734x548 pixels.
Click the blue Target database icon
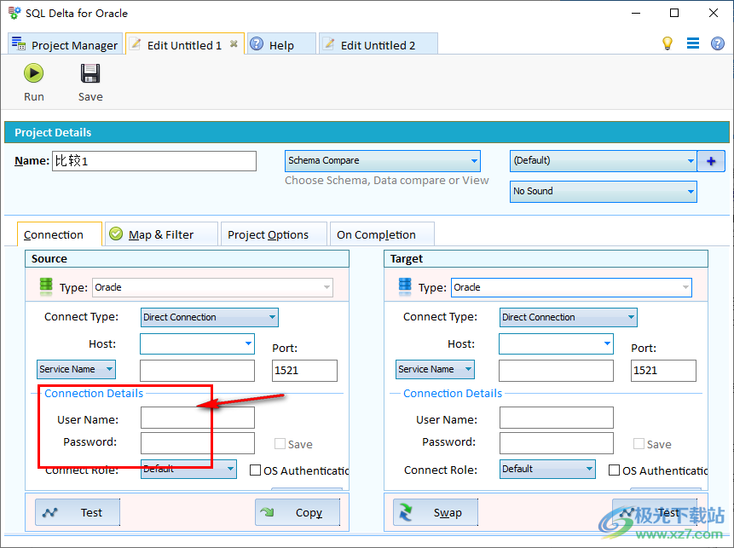405,286
